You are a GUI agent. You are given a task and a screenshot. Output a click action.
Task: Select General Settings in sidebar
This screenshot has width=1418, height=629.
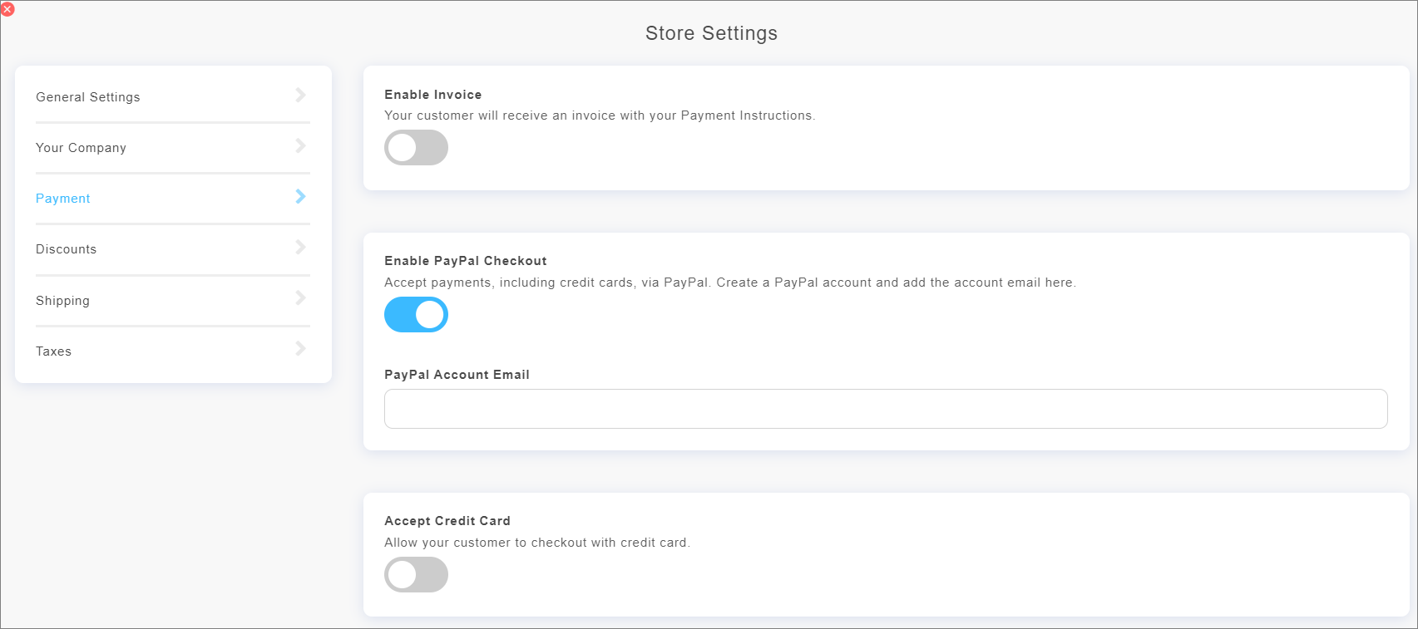pyautogui.click(x=87, y=96)
